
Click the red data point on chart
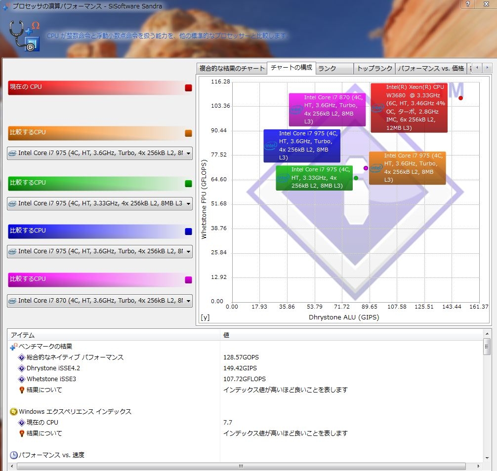[460, 98]
